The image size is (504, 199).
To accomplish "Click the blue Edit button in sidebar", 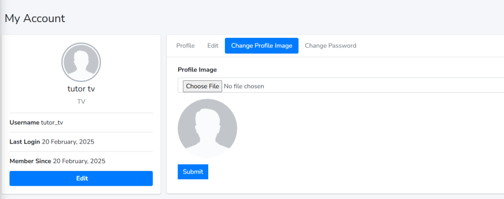I will (x=81, y=178).
